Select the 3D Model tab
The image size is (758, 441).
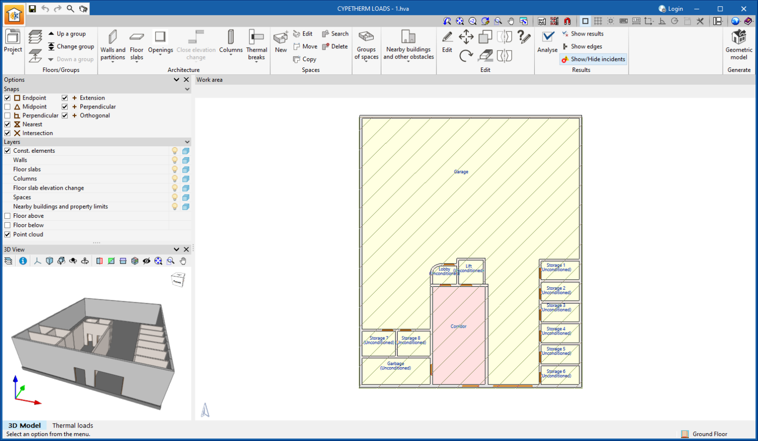click(24, 425)
